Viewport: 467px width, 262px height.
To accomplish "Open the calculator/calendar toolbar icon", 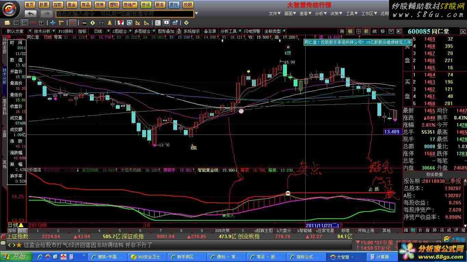I will coord(158,23).
